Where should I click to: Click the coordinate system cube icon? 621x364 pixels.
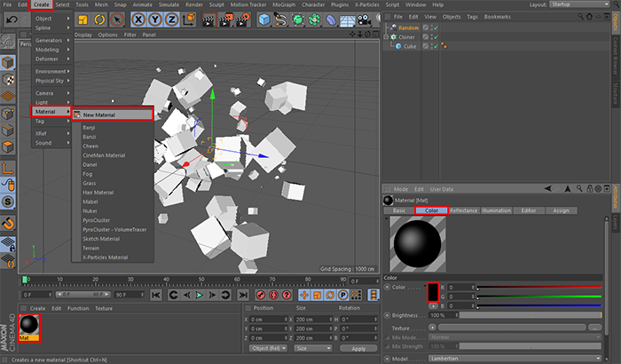point(189,20)
